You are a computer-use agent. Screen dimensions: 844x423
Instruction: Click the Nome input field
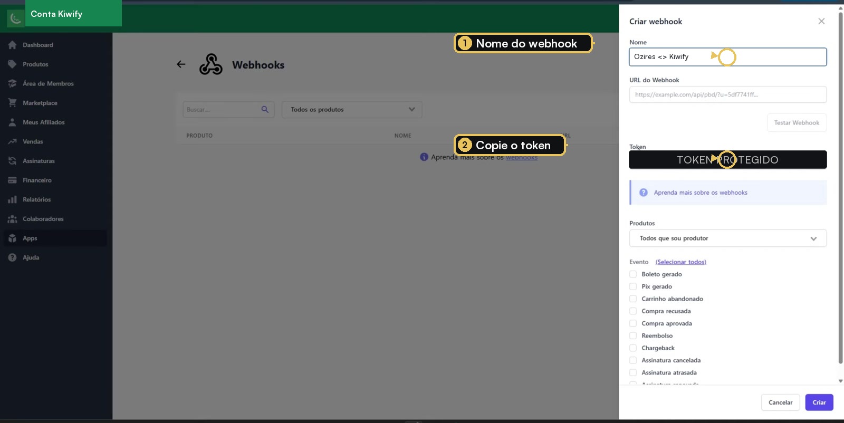point(728,57)
